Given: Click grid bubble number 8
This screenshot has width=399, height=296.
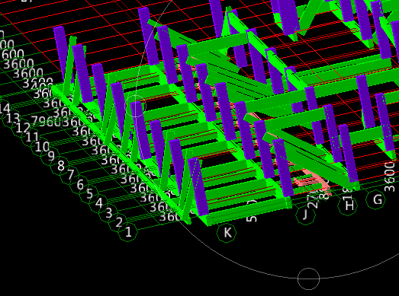Looking at the screenshot, I should pos(60,166).
